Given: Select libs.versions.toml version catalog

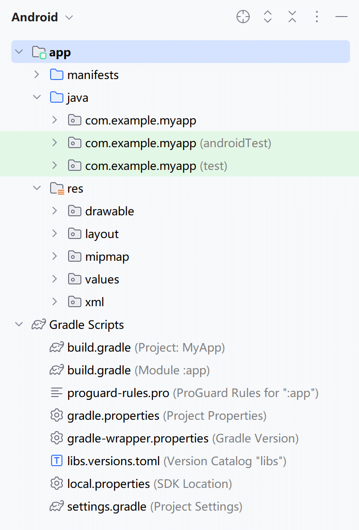Looking at the screenshot, I should (114, 461).
